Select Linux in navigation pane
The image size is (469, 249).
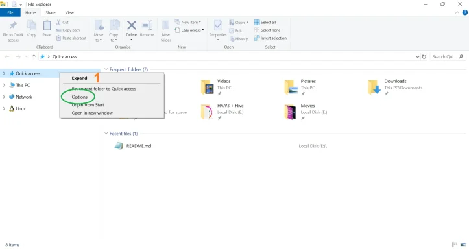pyautogui.click(x=18, y=108)
